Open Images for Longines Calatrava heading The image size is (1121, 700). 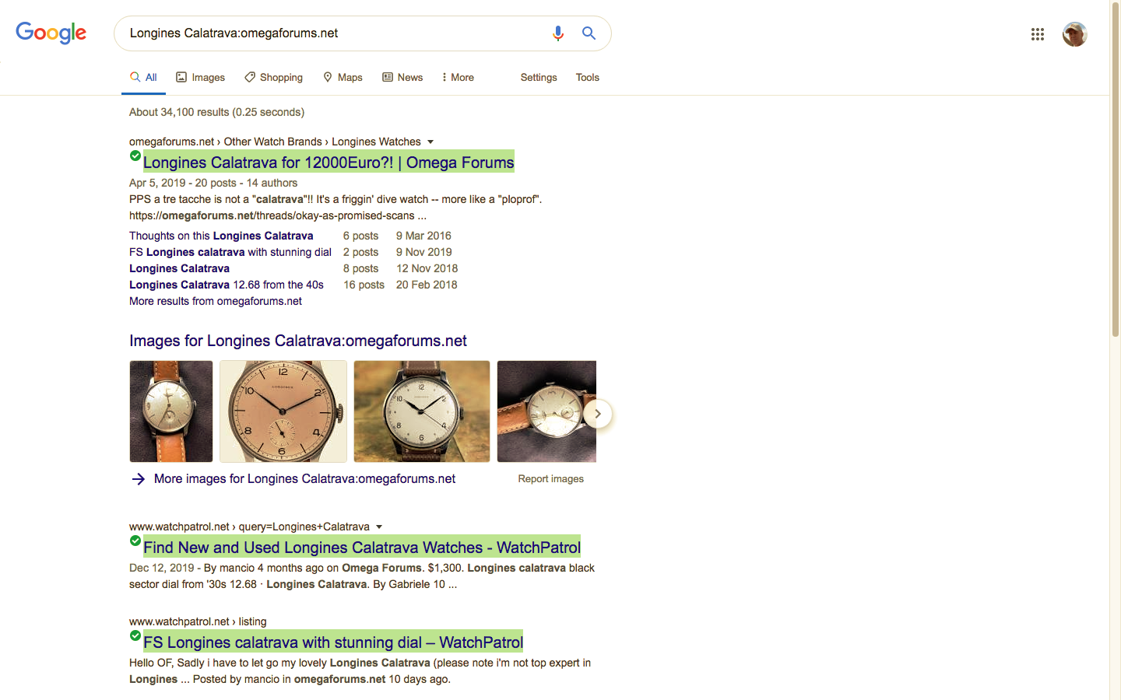click(298, 341)
